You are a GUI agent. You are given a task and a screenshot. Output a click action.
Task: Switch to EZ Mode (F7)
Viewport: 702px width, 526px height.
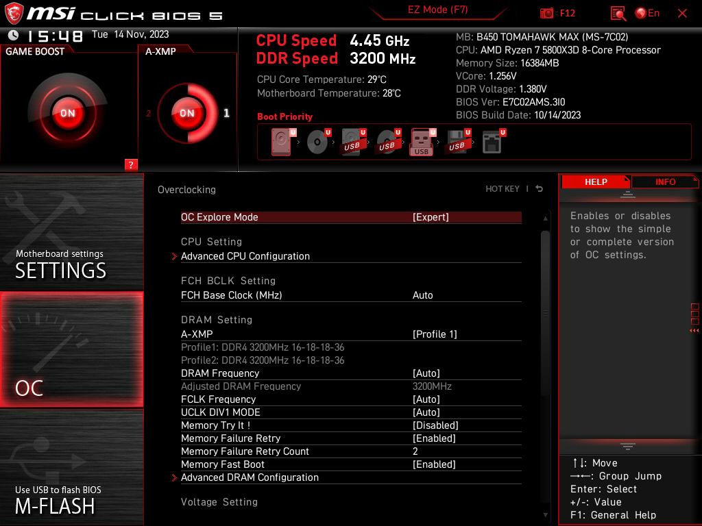(x=437, y=10)
